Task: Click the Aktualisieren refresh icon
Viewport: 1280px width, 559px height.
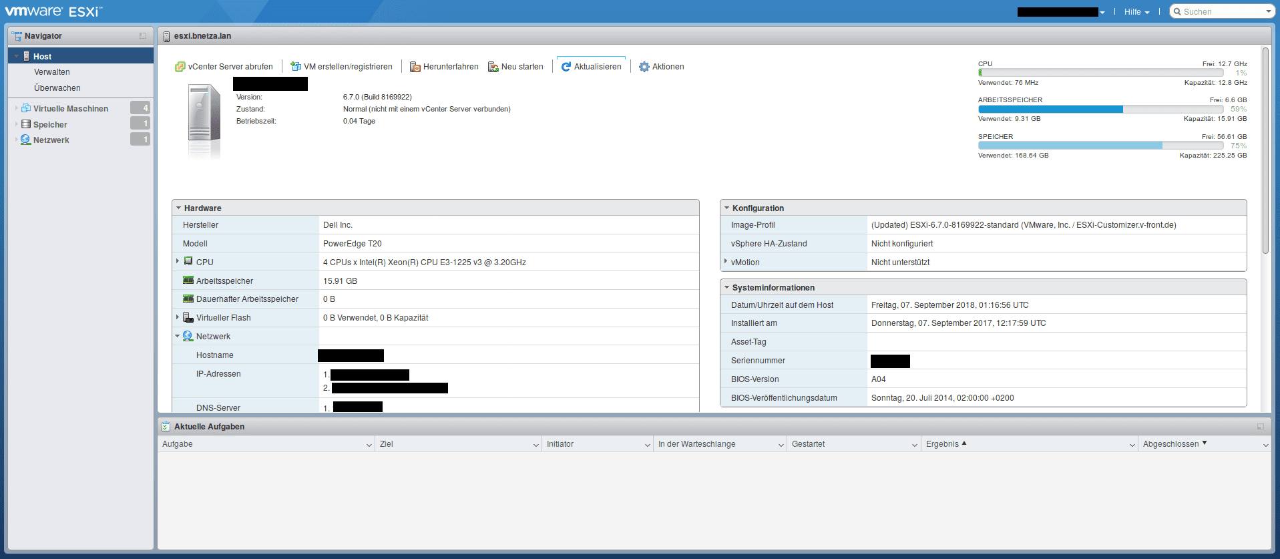Action: [x=566, y=67]
